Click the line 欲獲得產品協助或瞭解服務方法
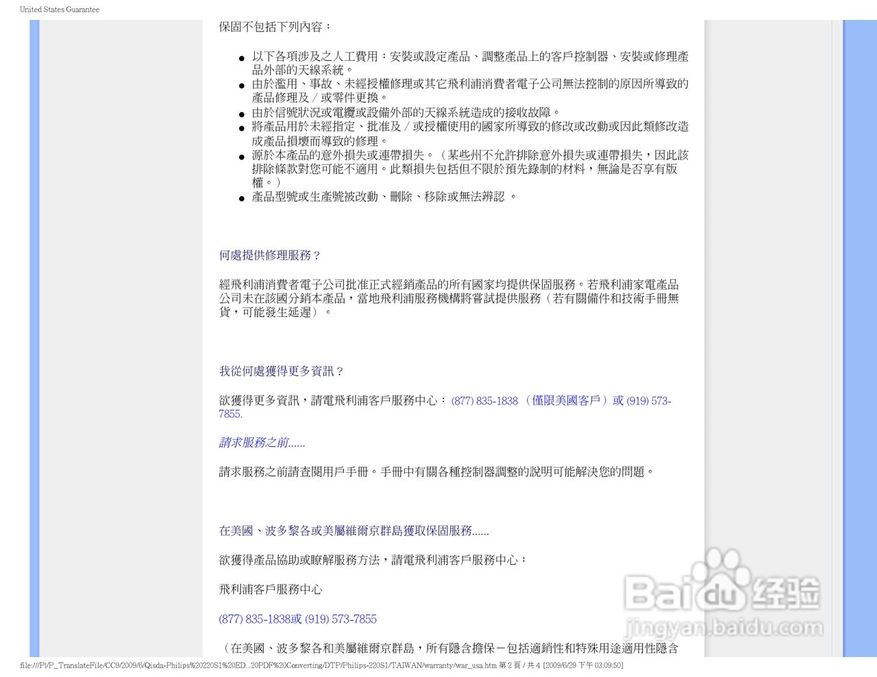 click(x=374, y=560)
